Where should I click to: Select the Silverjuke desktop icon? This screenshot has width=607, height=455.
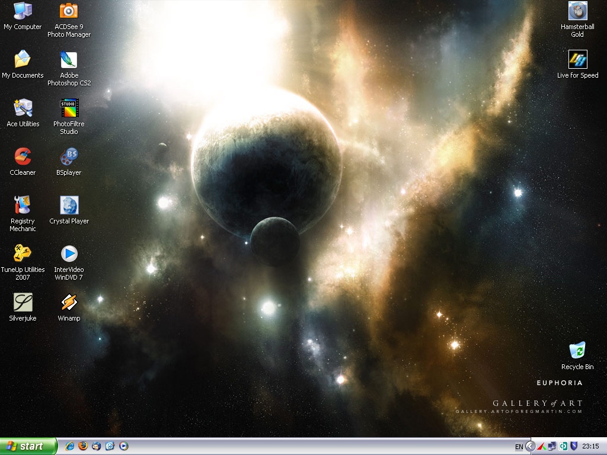coord(23,302)
